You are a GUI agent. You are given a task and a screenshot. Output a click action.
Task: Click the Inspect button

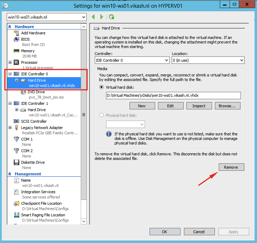199,106
